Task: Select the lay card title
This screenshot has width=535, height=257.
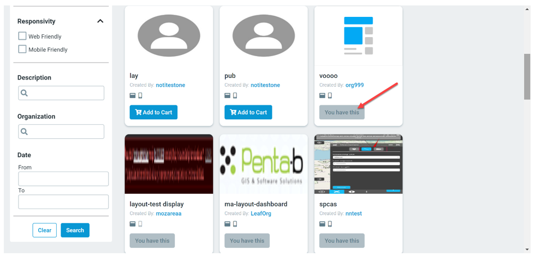Action: pyautogui.click(x=134, y=76)
